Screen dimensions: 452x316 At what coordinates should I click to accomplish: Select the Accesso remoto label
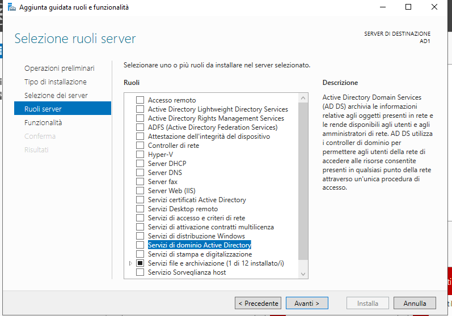[172, 100]
